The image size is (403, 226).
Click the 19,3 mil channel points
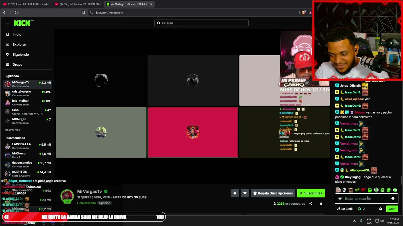(345, 209)
